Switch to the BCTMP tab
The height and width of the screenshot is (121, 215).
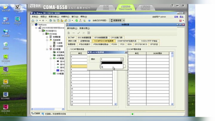71,37
